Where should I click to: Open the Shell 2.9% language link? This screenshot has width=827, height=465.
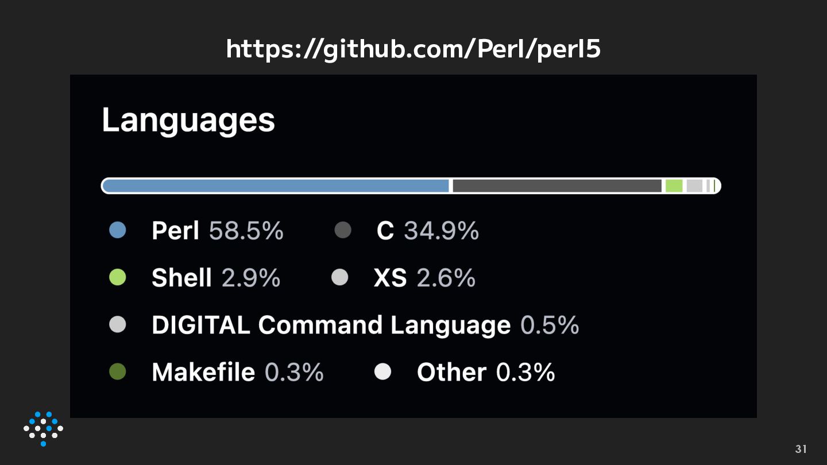216,278
